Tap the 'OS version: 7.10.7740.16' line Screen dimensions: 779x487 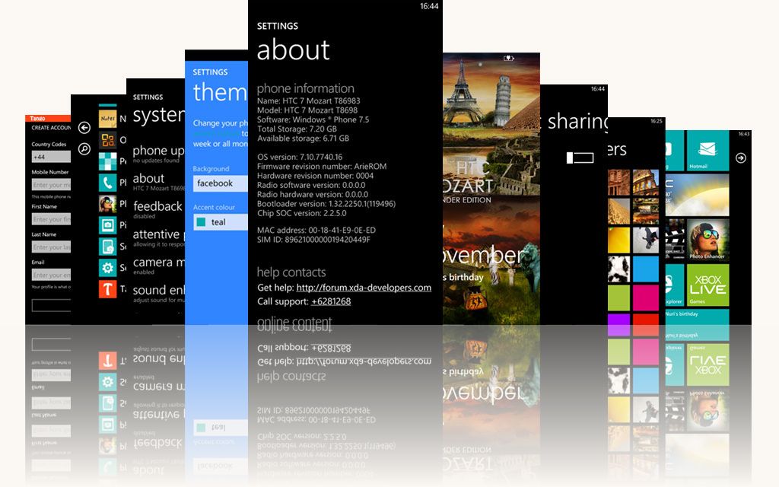click(x=300, y=157)
